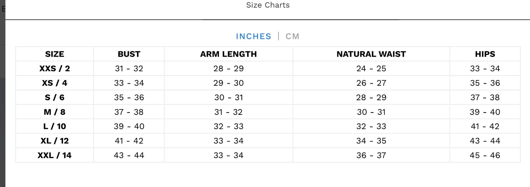Click the HIPS column header
Screen dimensions: 530x187
click(x=485, y=54)
